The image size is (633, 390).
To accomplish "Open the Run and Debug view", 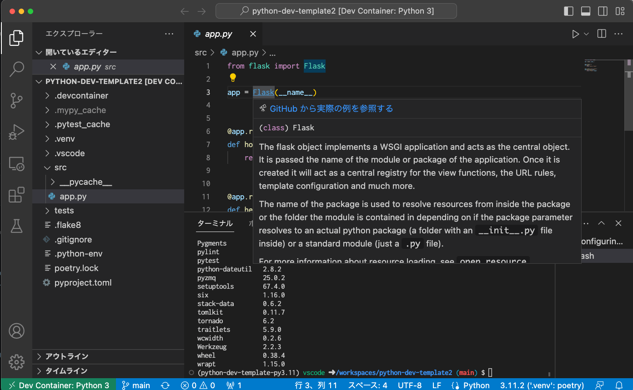I will [16, 132].
